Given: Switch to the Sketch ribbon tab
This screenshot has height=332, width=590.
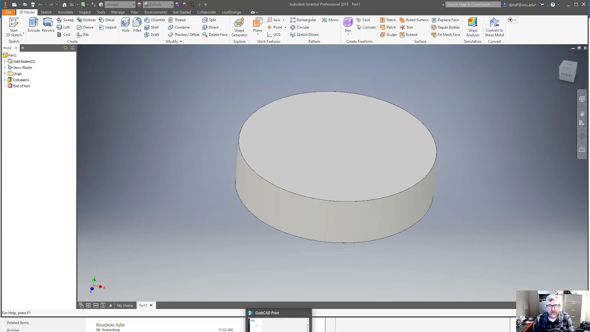Looking at the screenshot, I should tap(46, 12).
